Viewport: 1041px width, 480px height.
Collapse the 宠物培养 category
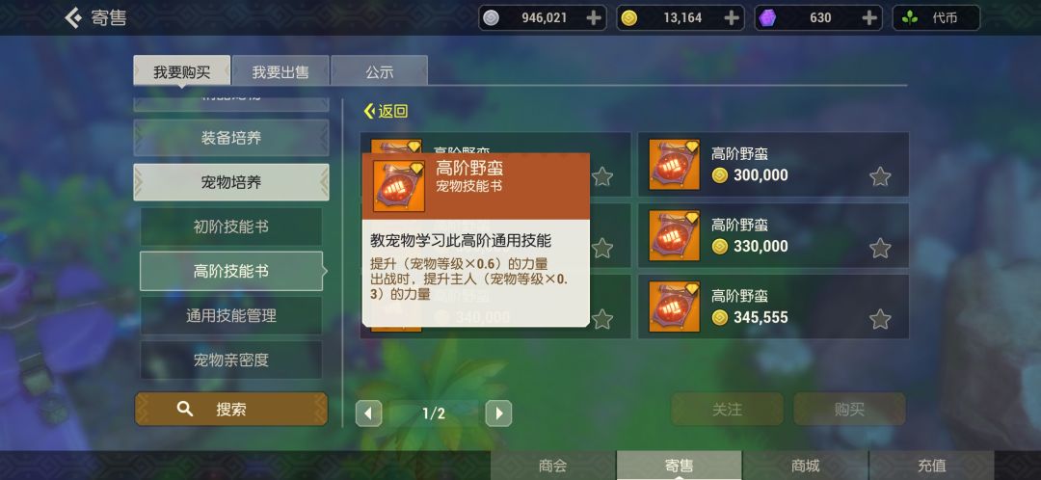(231, 182)
